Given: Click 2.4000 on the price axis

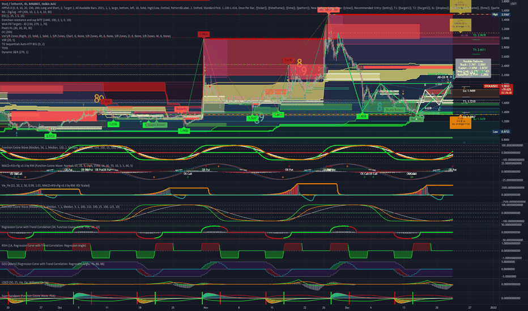Looking at the screenshot, I should tap(505, 66).
